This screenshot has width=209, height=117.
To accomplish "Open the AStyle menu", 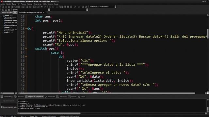I will pyautogui.click(x=45, y=4).
